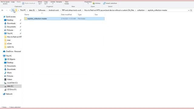
Task: Open Local Disk (C:) drive
Action: click(x=12, y=83)
